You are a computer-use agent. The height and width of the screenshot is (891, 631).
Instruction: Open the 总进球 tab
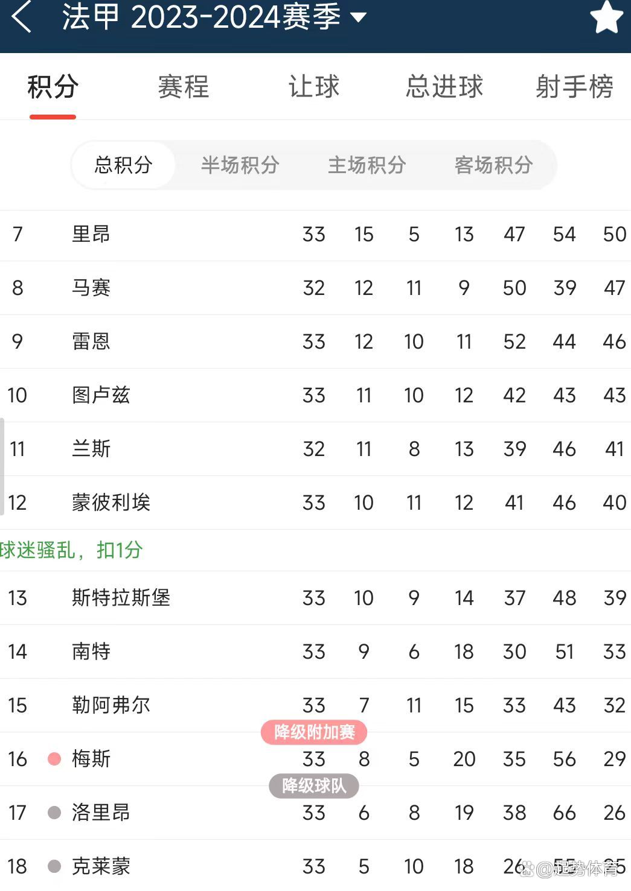(444, 87)
